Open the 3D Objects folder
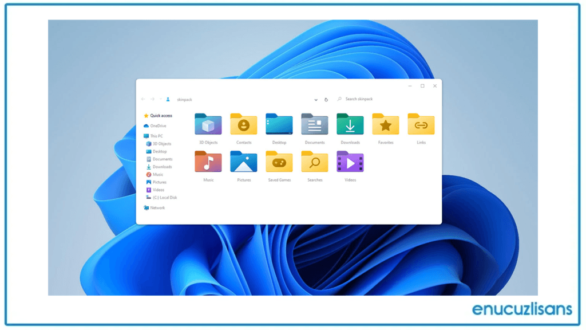The height and width of the screenshot is (330, 586). point(208,124)
